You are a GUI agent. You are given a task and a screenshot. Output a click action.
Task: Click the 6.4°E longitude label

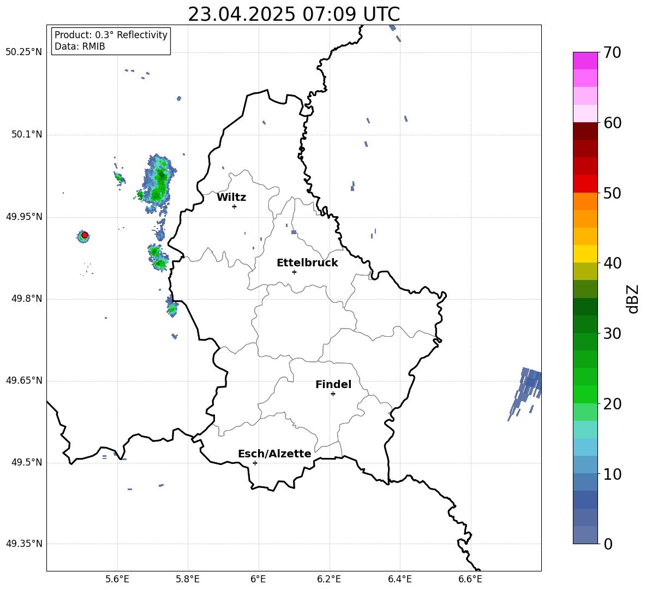tap(399, 580)
